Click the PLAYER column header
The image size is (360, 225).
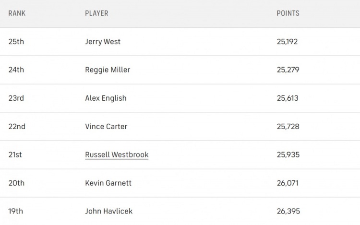96,13
